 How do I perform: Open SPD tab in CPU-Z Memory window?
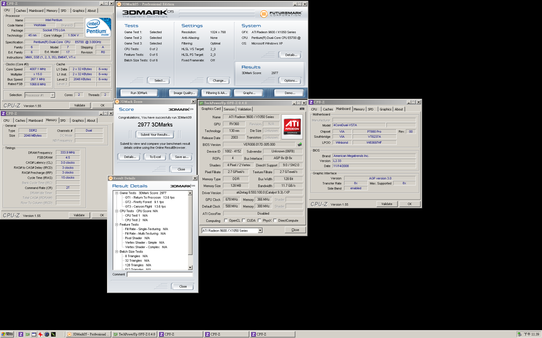[x=63, y=121]
